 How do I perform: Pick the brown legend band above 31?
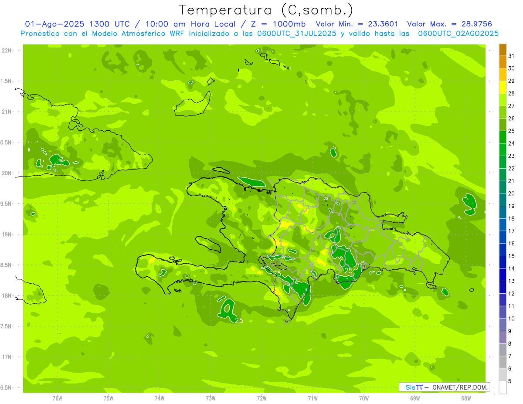pyautogui.click(x=503, y=50)
